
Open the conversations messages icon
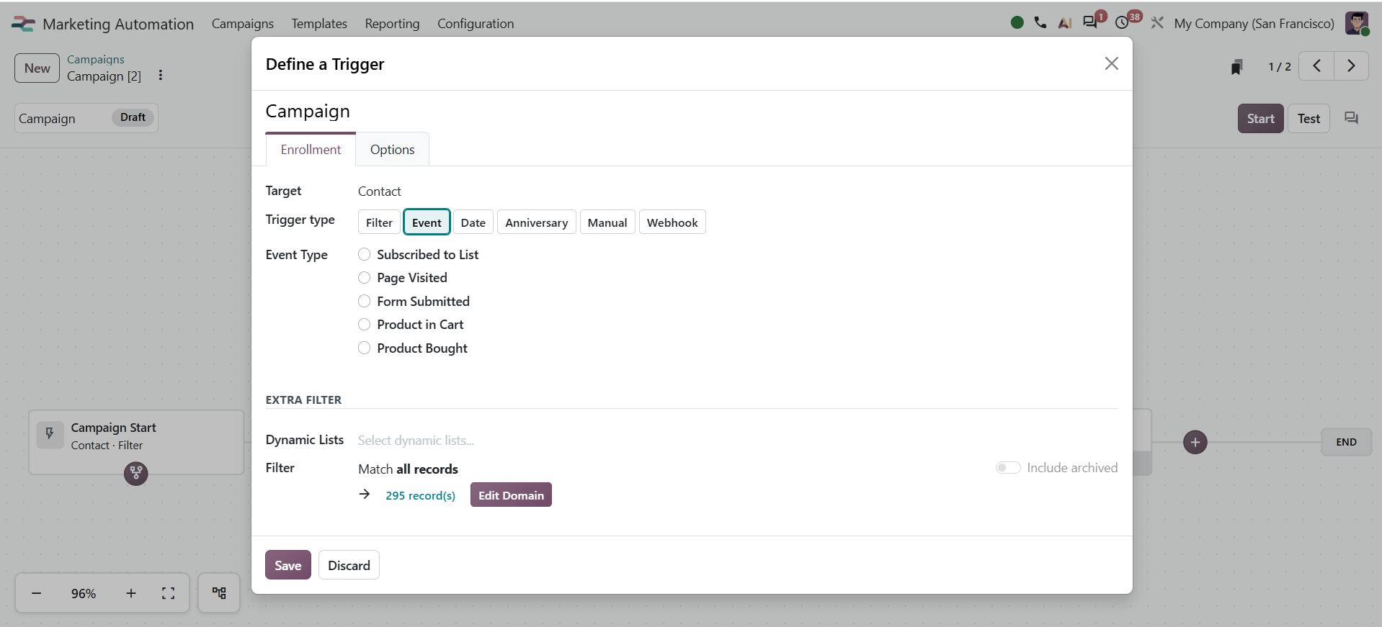[x=1090, y=23]
